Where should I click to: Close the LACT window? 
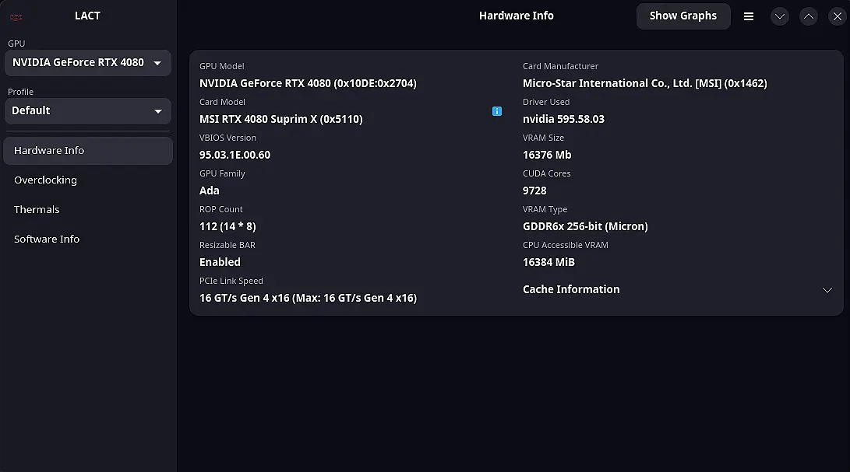(835, 16)
